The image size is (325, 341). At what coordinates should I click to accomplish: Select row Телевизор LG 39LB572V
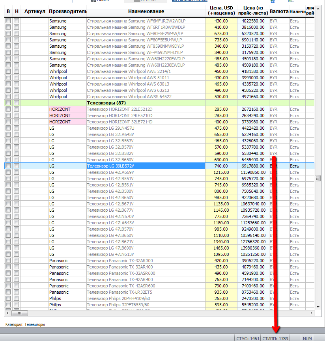159,166
